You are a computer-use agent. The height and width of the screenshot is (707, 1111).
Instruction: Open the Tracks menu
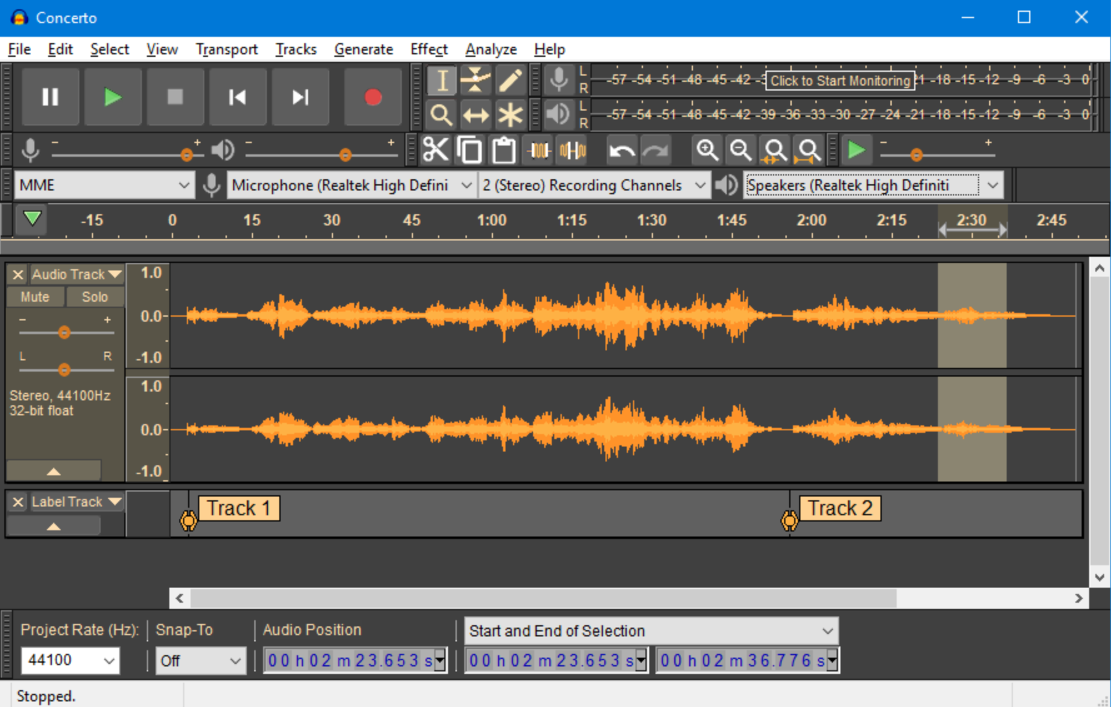pyautogui.click(x=296, y=49)
